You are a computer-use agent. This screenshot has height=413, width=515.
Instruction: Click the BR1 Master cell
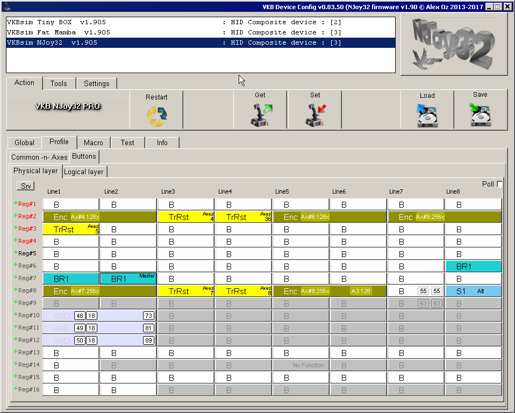point(128,279)
